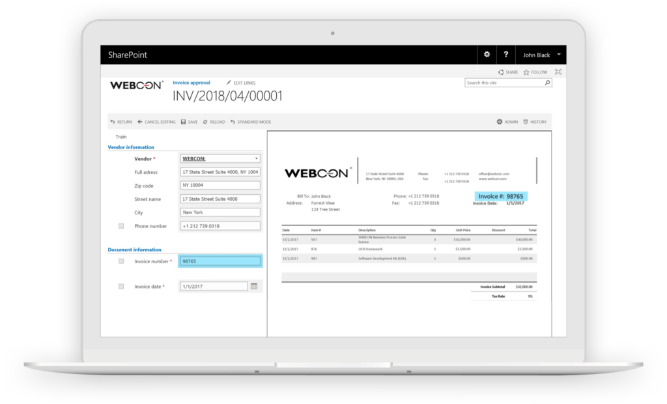Reload the form
The height and width of the screenshot is (404, 667).
click(214, 122)
